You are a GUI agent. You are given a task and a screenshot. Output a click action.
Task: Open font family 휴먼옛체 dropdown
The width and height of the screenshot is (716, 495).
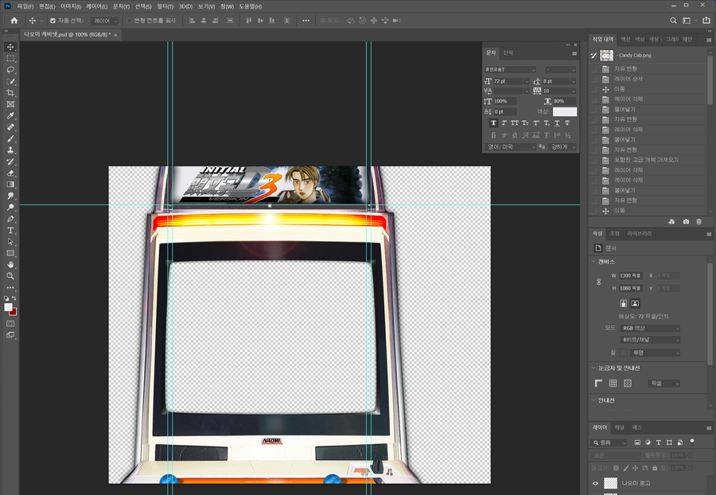pos(510,69)
